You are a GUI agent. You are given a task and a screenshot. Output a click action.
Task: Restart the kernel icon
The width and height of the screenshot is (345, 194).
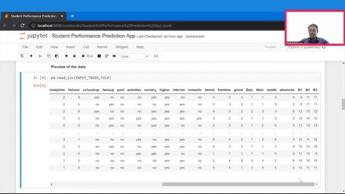click(107, 56)
